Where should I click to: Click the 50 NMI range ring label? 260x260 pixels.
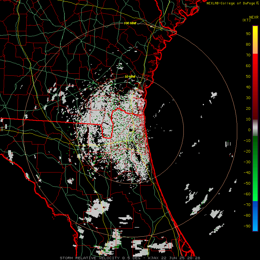point(130,77)
